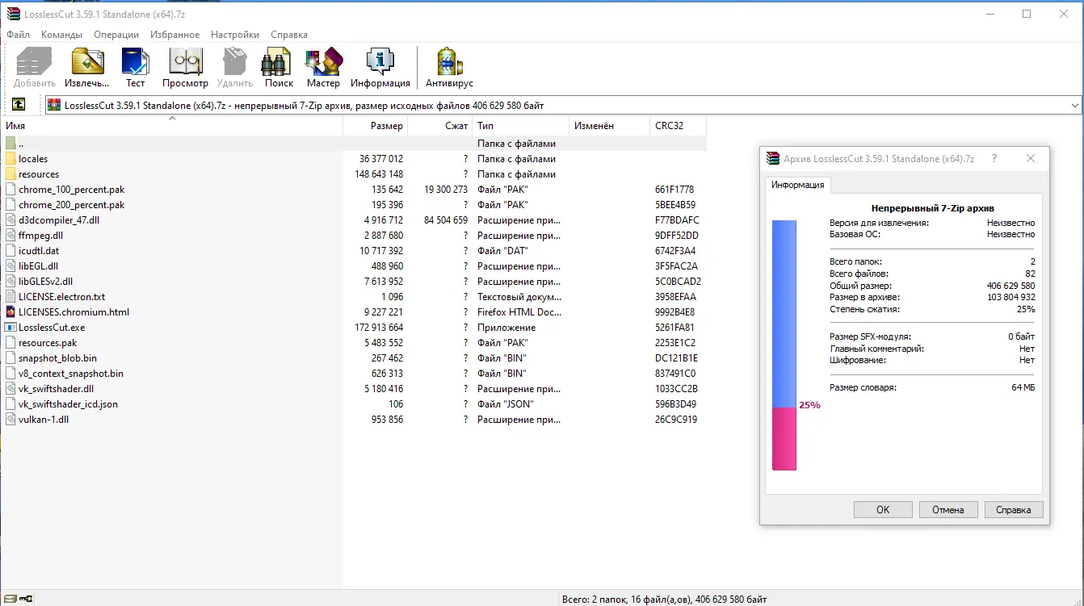Screen dimensions: 1084x606
Task: Click Справка button in archive dialog
Action: pos(1014,510)
